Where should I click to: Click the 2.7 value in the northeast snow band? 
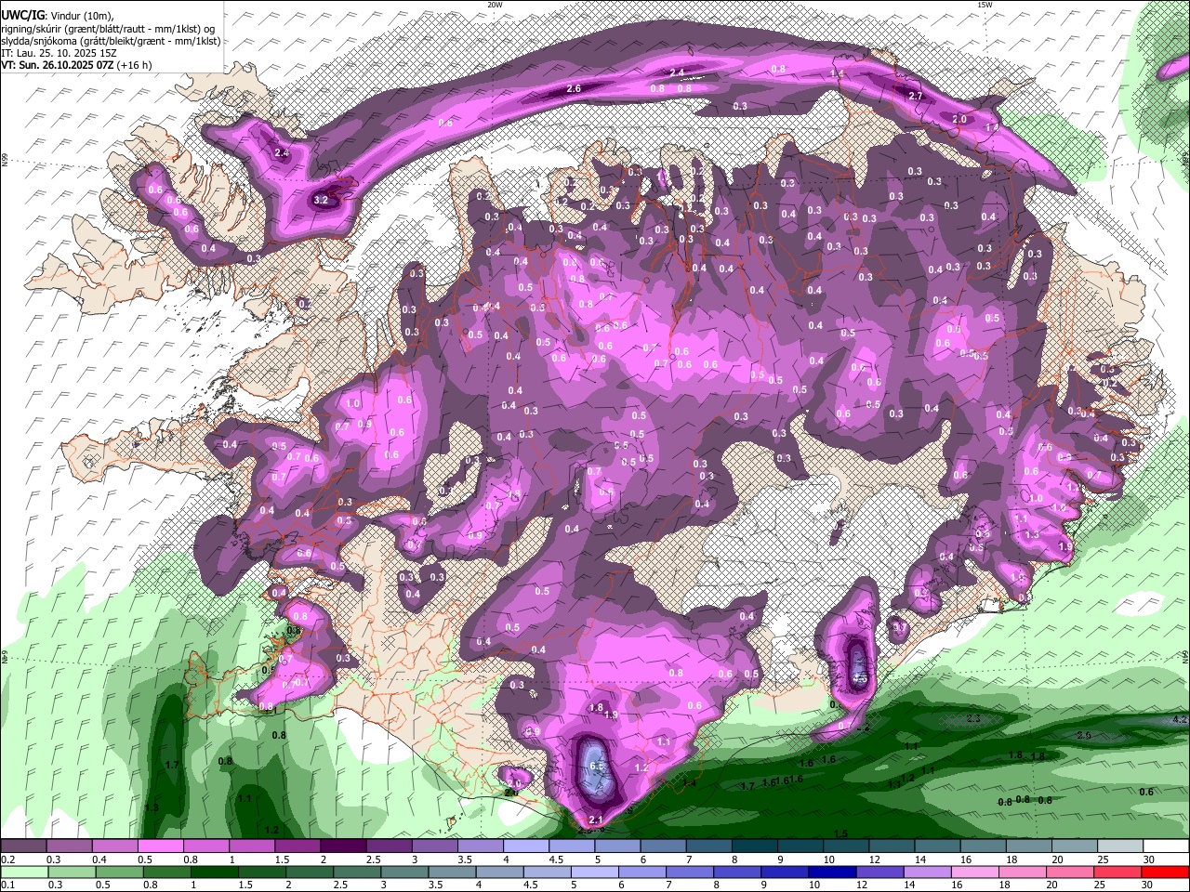916,96
